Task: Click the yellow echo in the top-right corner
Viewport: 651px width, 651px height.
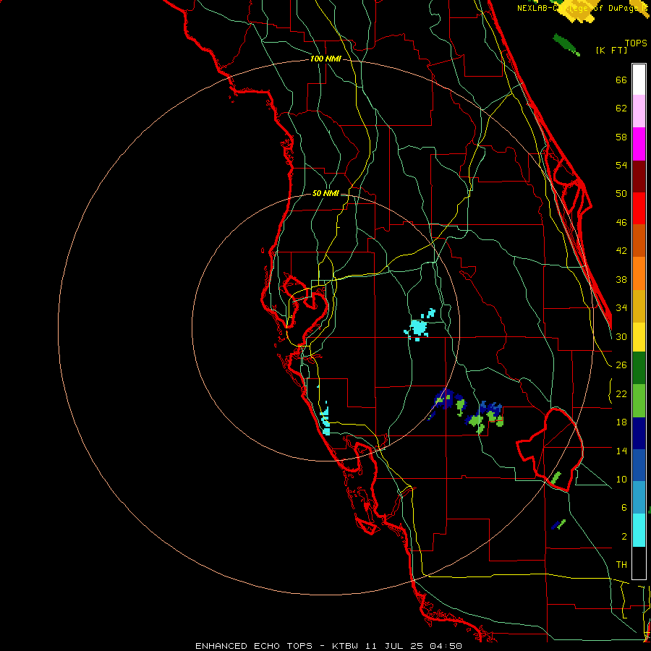Action: coord(579,11)
